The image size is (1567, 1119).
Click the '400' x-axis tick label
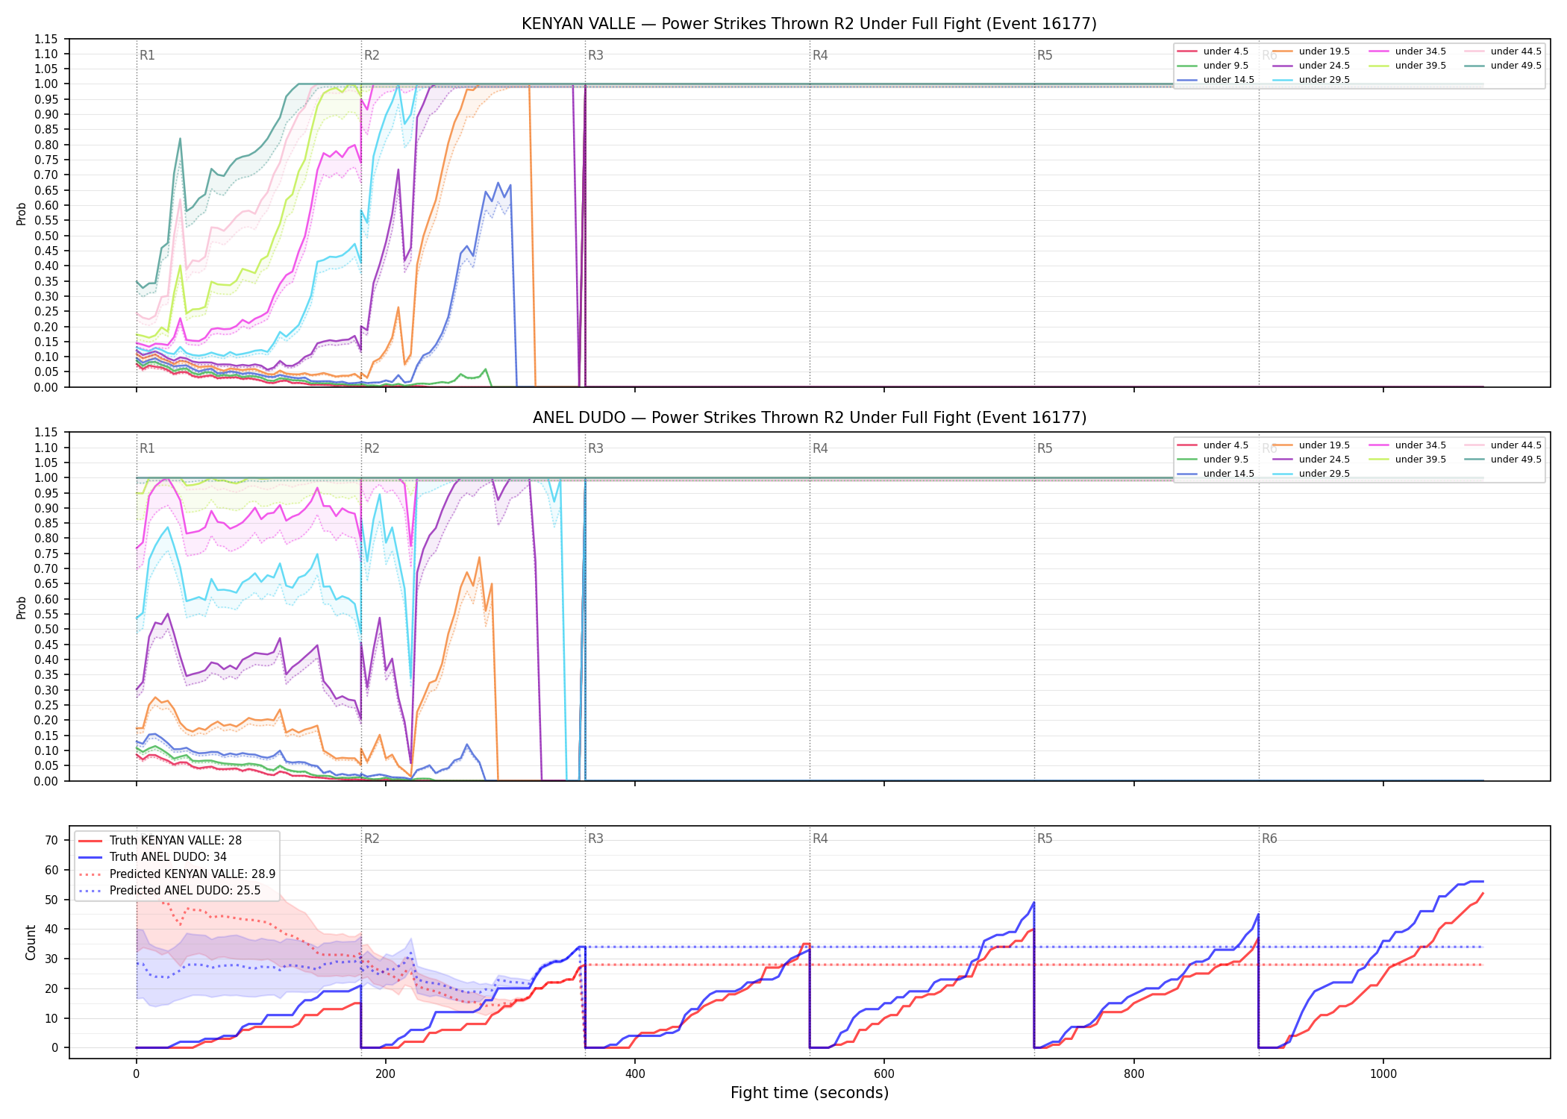click(x=635, y=1074)
